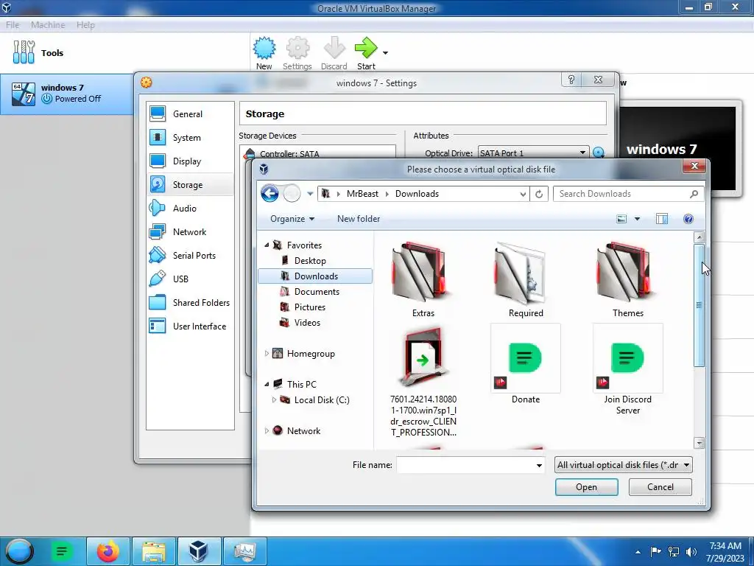The height and width of the screenshot is (566, 754).
Task: Click Downloads in the address path
Action: point(417,194)
